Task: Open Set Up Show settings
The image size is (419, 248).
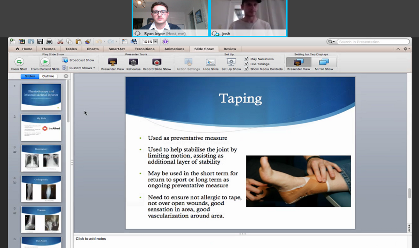Action: point(231,64)
